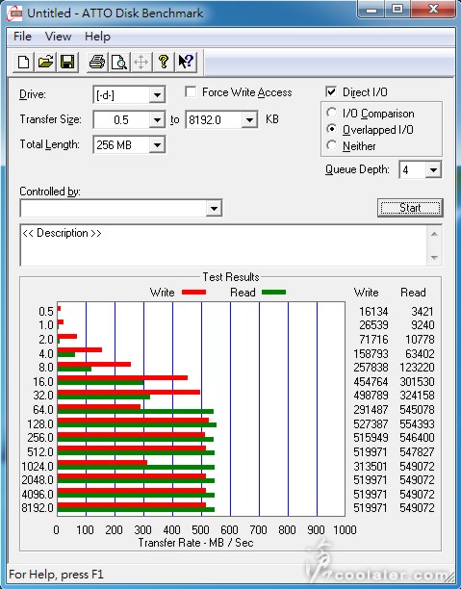The image size is (461, 589).
Task: Click the New document toolbar icon
Action: pyautogui.click(x=24, y=62)
